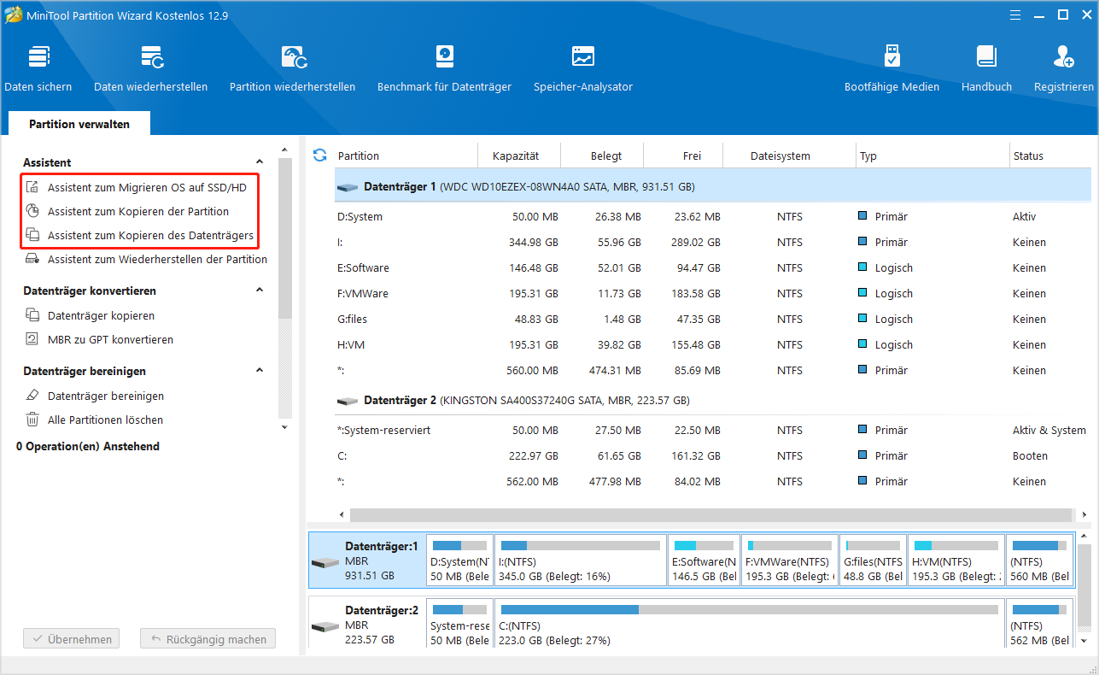This screenshot has height=675, width=1099.
Task: Click C:(NTFS) block in disk map
Action: point(749,625)
